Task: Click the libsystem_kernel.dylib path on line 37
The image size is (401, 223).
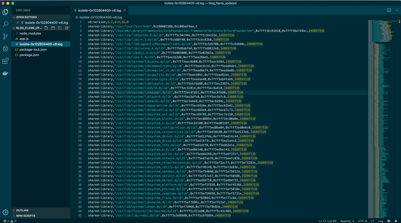Action: 150,180
